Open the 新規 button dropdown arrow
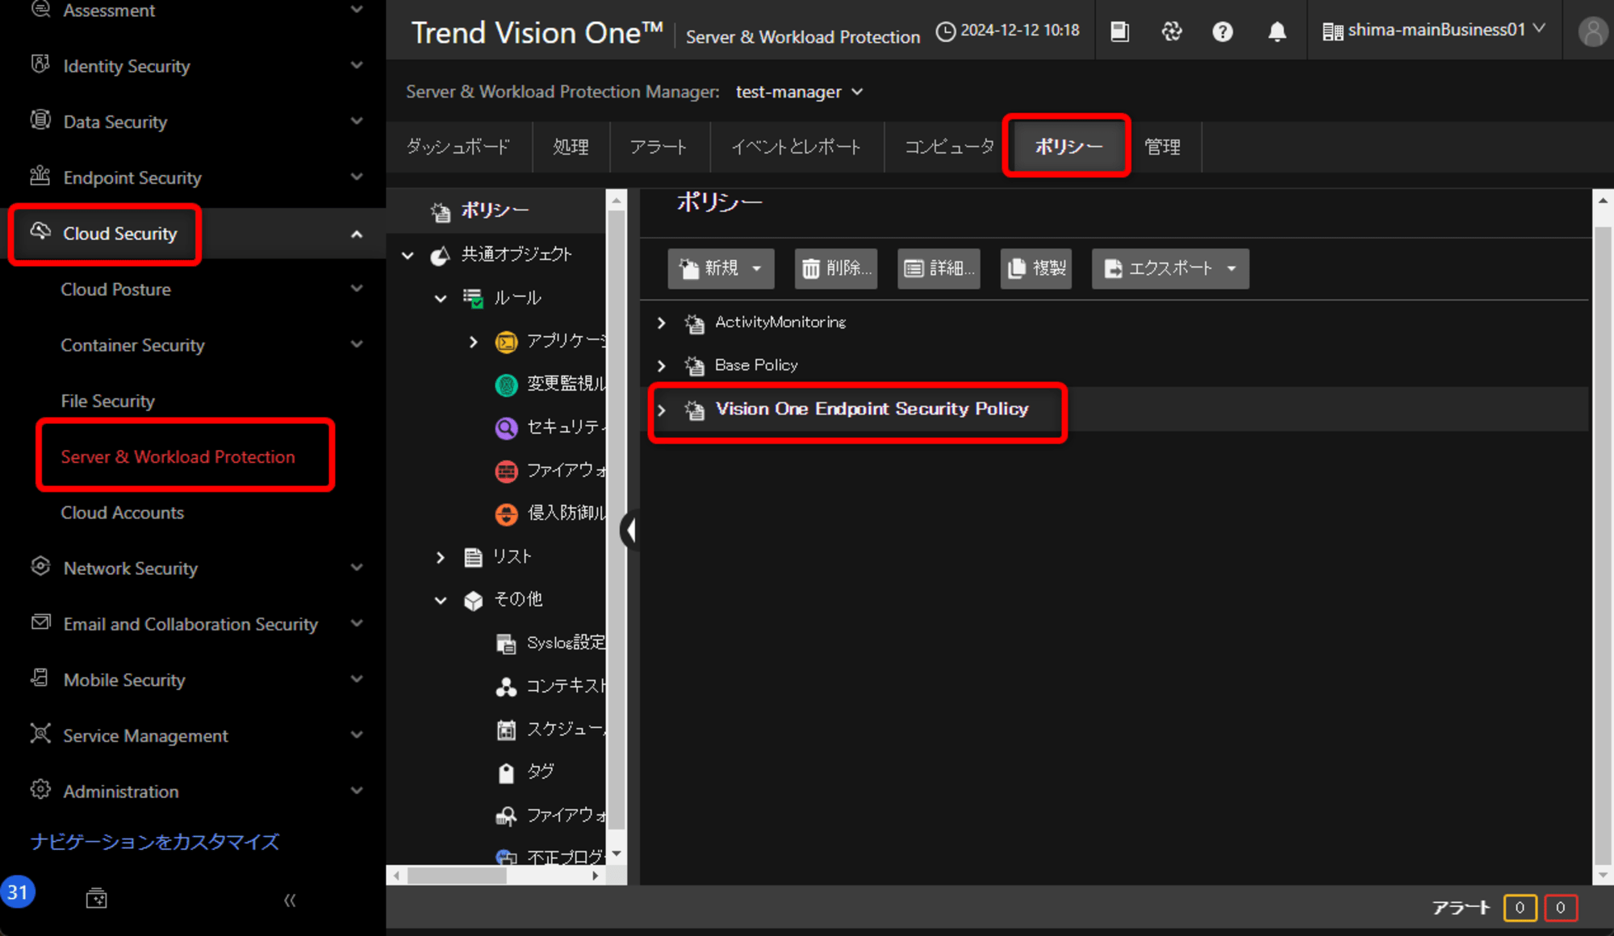1614x936 pixels. [757, 268]
